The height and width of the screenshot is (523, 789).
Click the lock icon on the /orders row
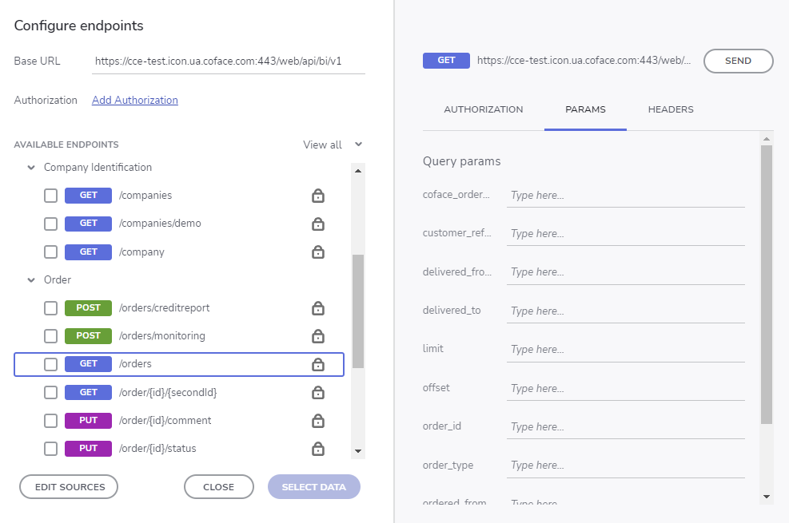tap(317, 364)
